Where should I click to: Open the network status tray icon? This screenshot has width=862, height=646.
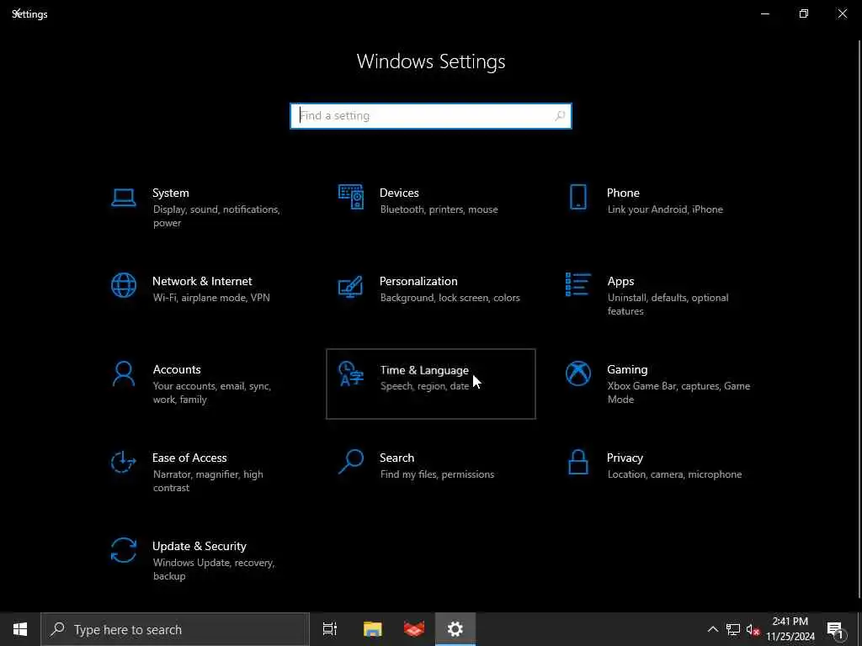(733, 629)
